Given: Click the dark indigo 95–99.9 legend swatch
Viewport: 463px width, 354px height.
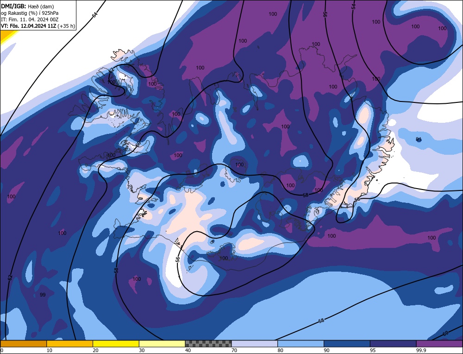Looking at the screenshot, I should (x=393, y=344).
